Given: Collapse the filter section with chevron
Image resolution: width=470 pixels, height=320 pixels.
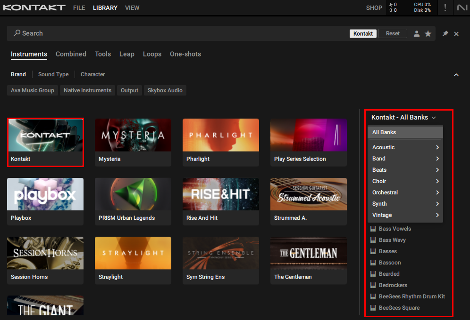Looking at the screenshot, I should [x=456, y=75].
